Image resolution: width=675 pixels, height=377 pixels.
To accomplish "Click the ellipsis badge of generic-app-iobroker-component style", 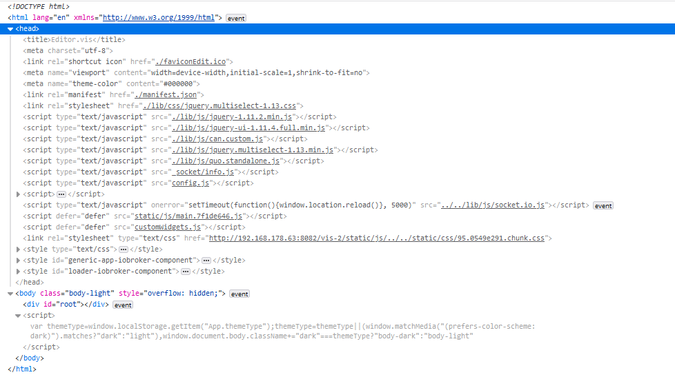I will [x=206, y=261].
